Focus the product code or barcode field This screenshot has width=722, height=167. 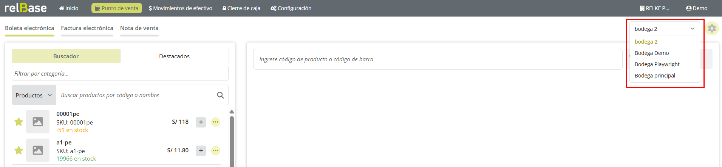coord(438,59)
